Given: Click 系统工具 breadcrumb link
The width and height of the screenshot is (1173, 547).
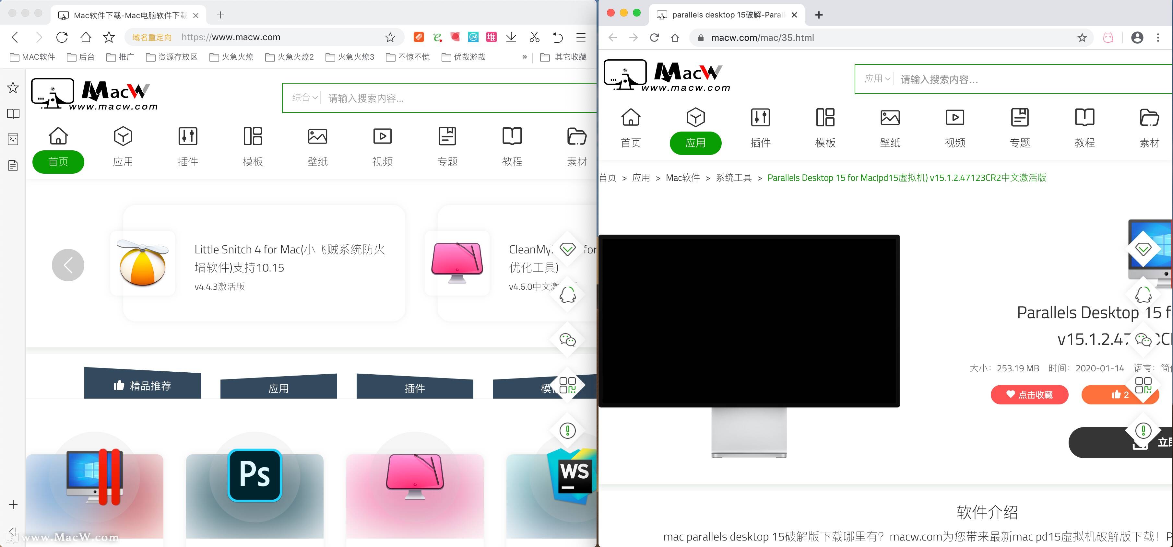Looking at the screenshot, I should (733, 178).
